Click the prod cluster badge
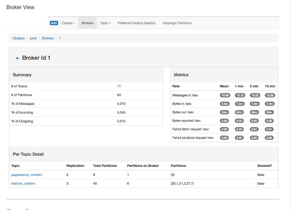The image size is (293, 210). [x=54, y=23]
